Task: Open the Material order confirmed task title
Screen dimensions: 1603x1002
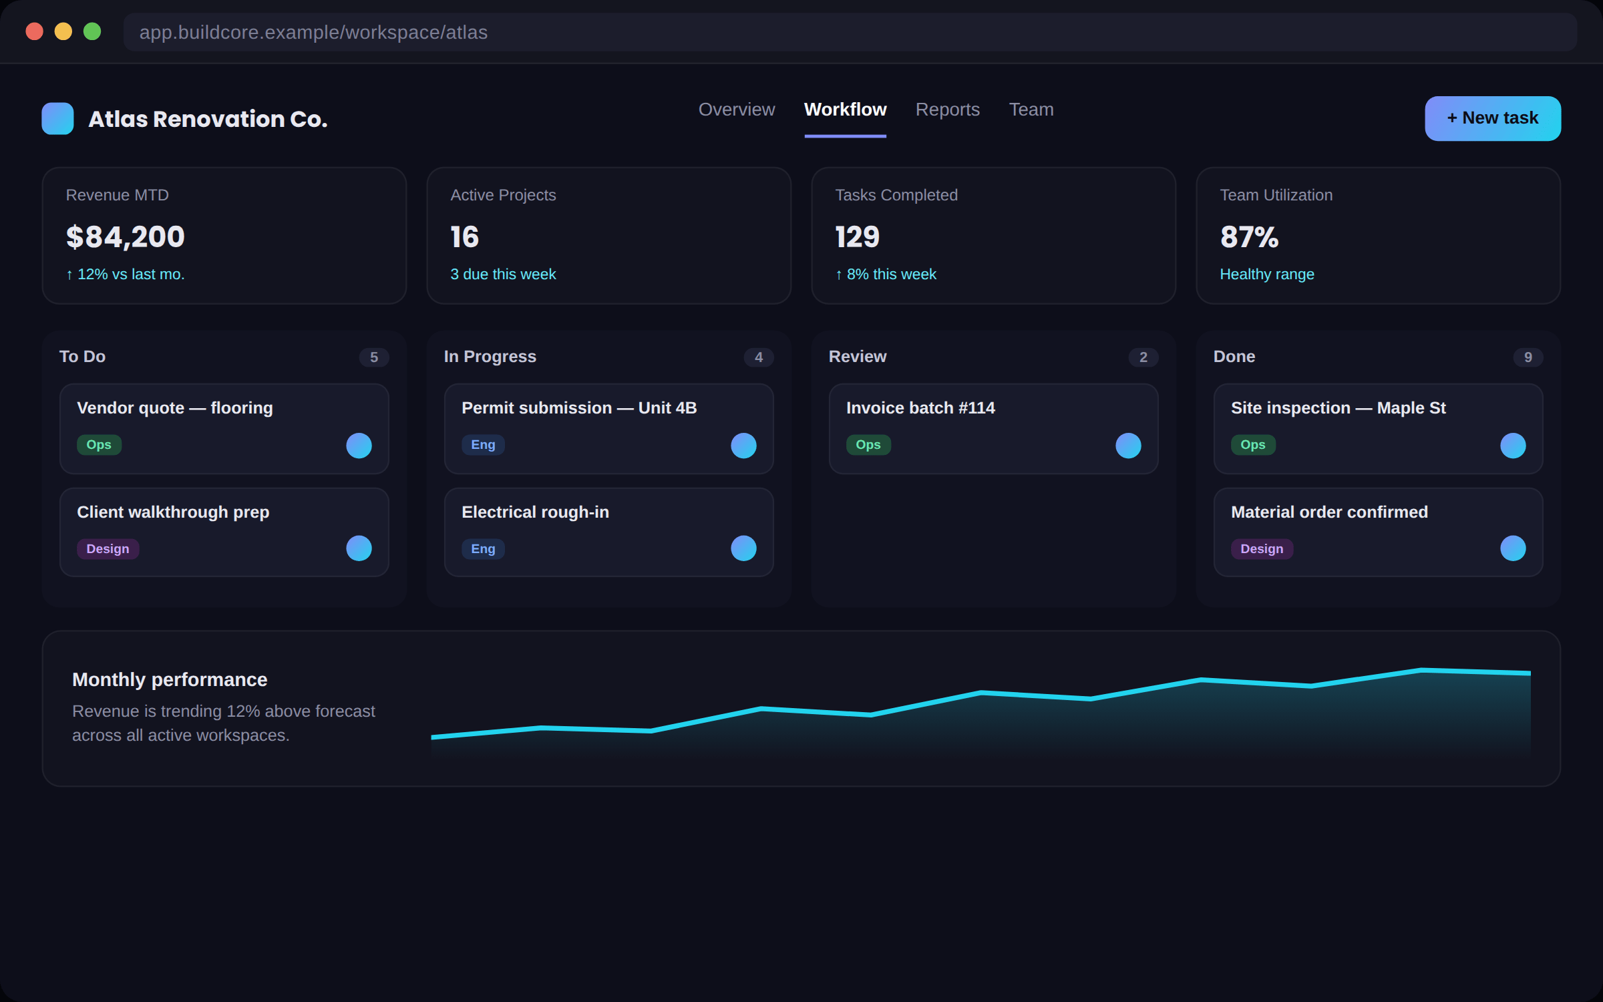Action: pyautogui.click(x=1329, y=512)
